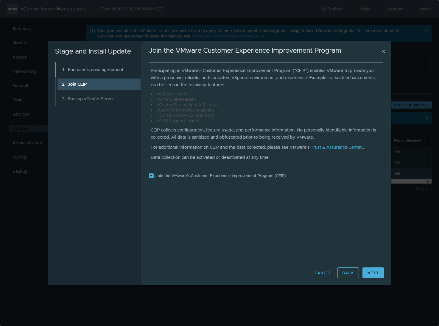
Task: Open the Firewall page
Action: [x=20, y=86]
